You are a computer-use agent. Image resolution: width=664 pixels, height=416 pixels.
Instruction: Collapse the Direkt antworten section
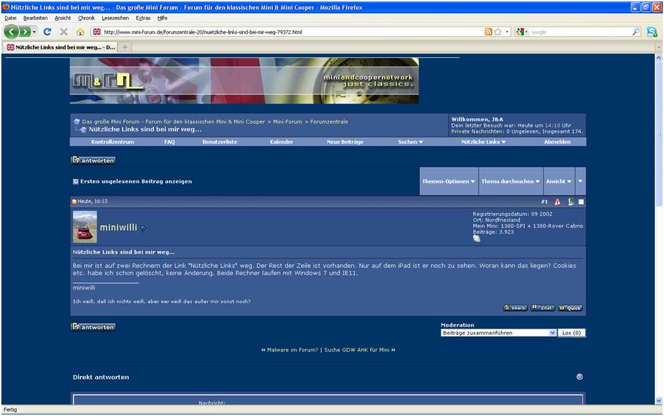(579, 377)
